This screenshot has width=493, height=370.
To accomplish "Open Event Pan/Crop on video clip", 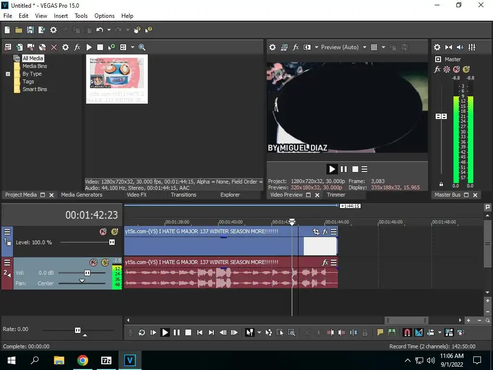I will point(316,232).
